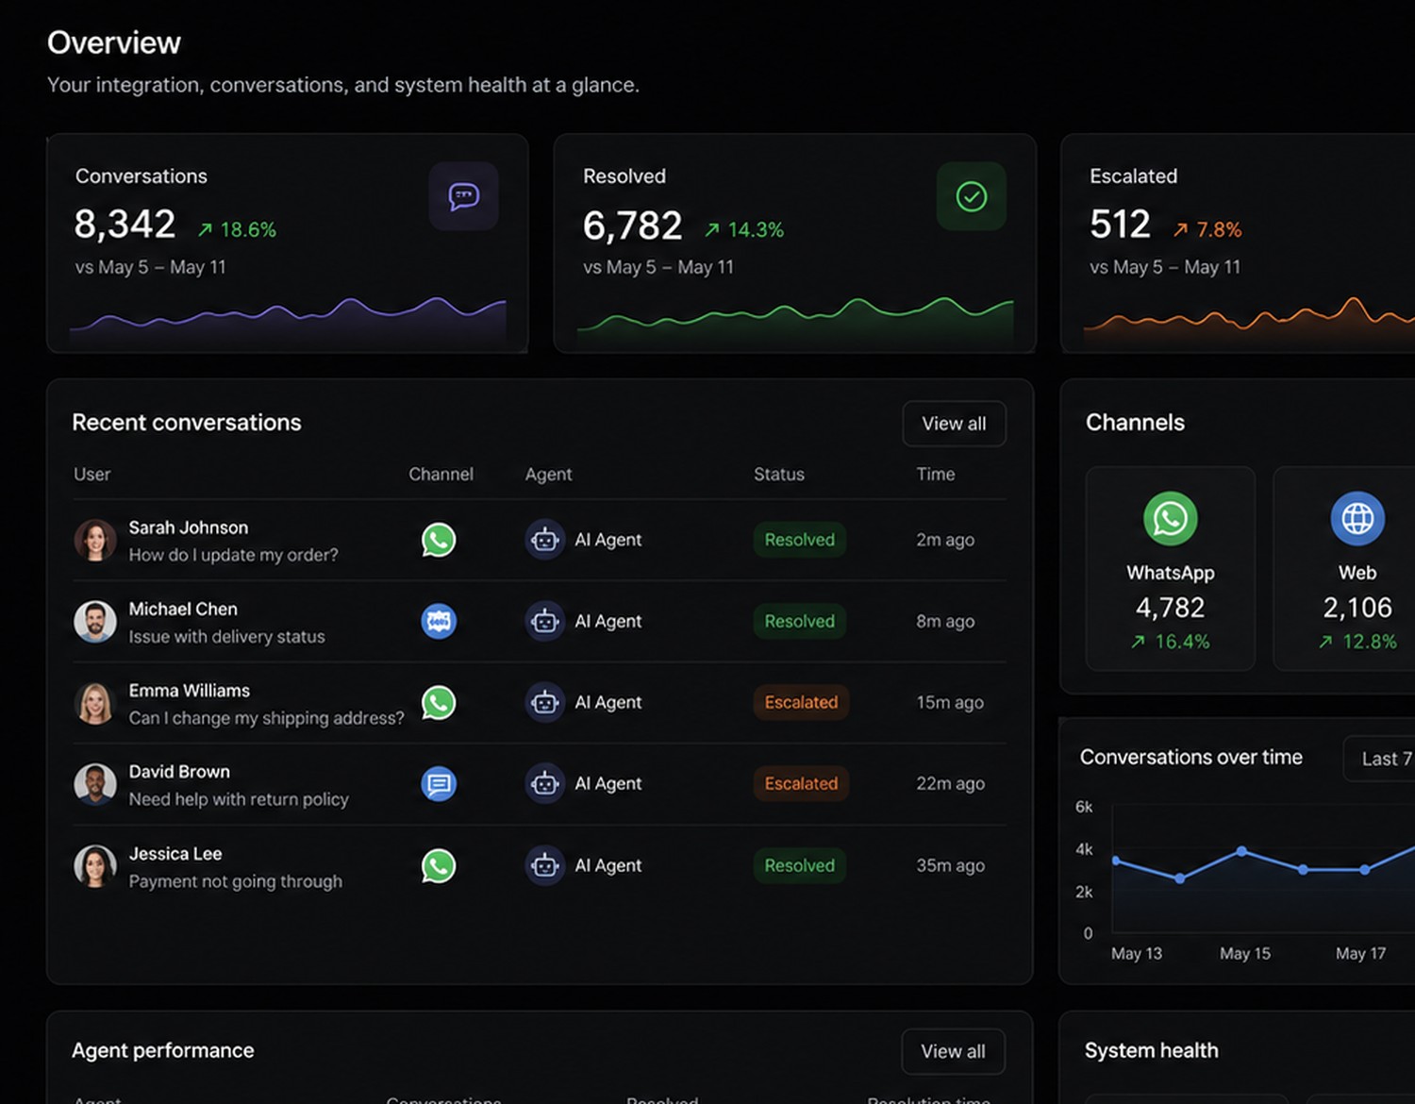The image size is (1415, 1104).
Task: Click "Need help with return policy" message
Action: (239, 799)
